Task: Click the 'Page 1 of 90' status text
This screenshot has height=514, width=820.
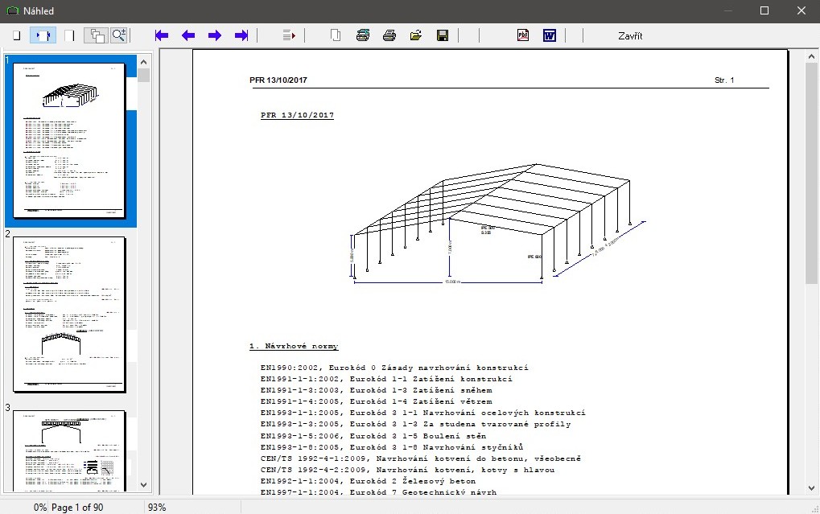Action: tap(77, 508)
